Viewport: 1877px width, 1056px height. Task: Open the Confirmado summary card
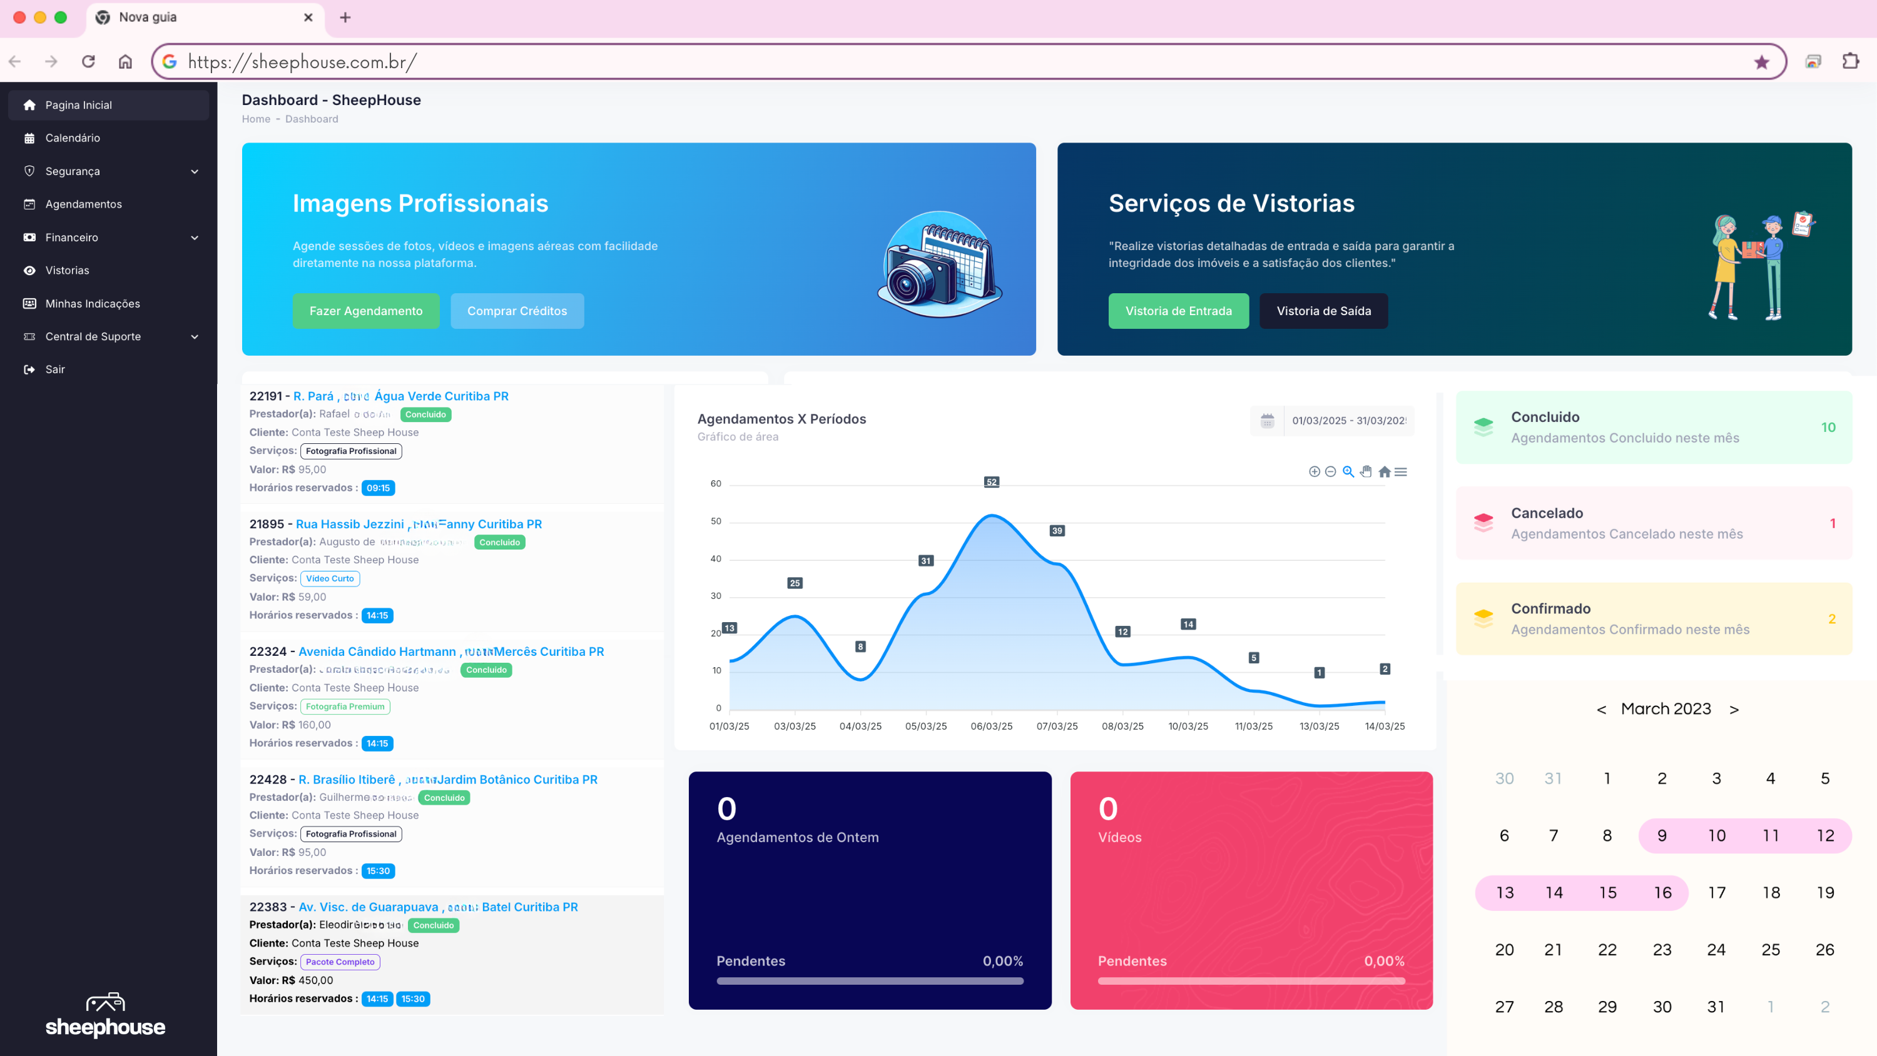pyautogui.click(x=1654, y=619)
